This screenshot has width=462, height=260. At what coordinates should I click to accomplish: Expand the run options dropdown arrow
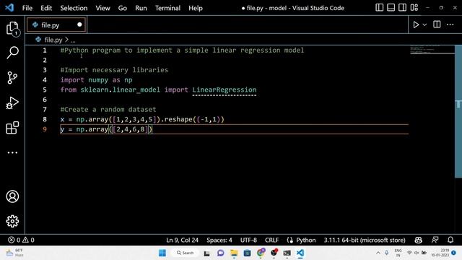[x=424, y=25]
